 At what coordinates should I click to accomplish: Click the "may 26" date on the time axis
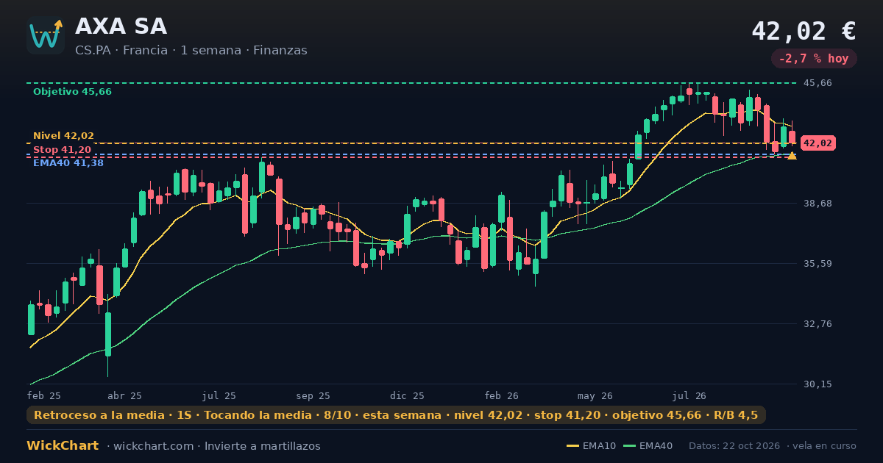596,395
